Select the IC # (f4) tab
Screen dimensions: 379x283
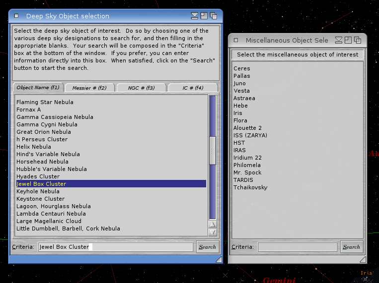193,88
